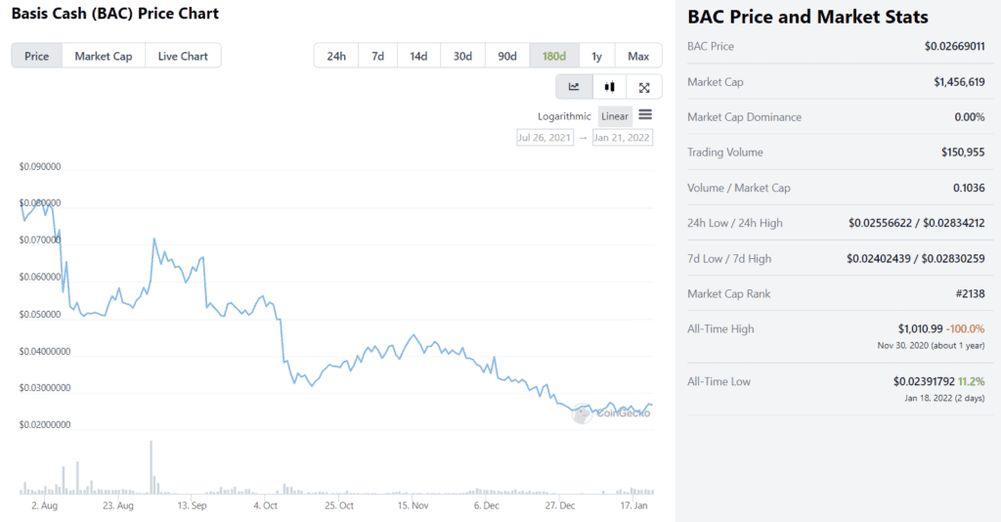Select the 7d time range
This screenshot has width=1001, height=522.
tap(377, 56)
